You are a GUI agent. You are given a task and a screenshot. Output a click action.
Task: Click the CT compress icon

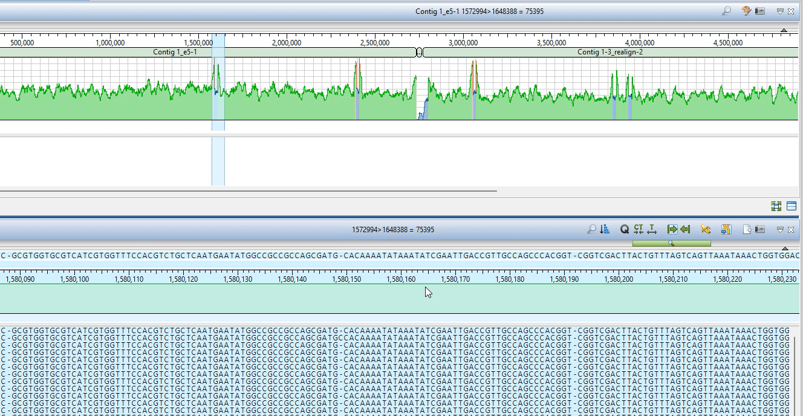point(639,229)
